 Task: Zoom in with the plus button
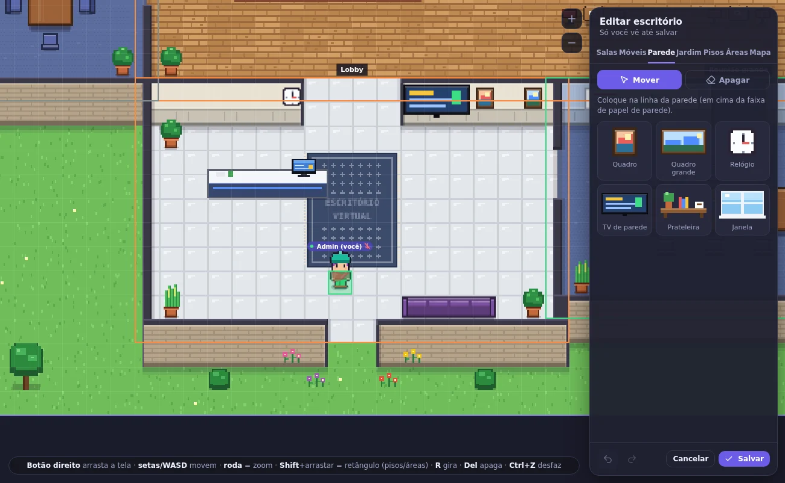point(572,19)
